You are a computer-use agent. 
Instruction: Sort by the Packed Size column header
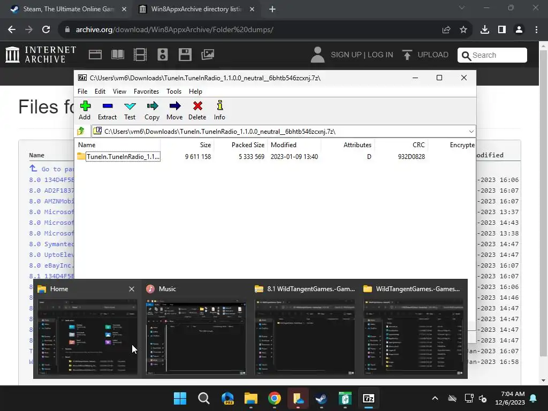pos(241,144)
